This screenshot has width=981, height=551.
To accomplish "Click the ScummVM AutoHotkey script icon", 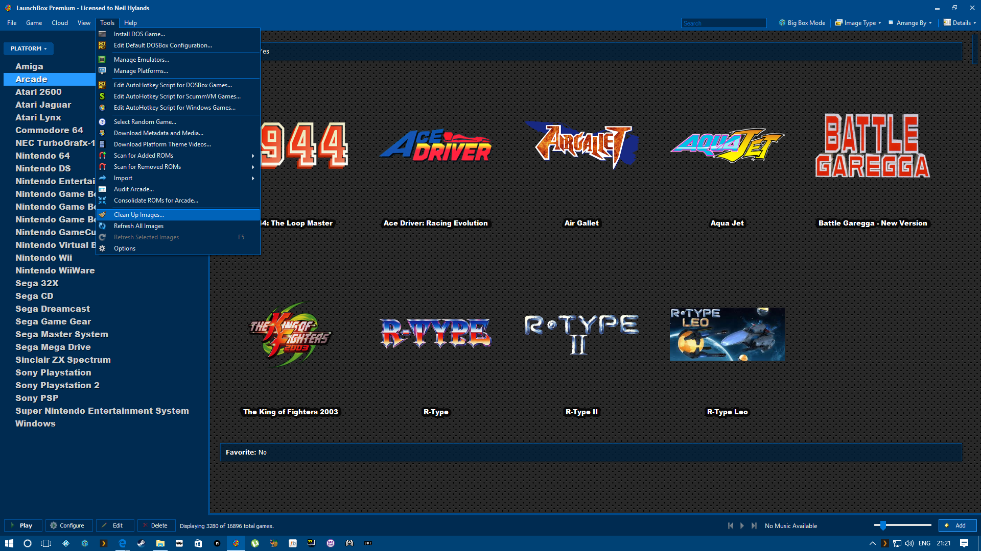I will pyautogui.click(x=102, y=96).
